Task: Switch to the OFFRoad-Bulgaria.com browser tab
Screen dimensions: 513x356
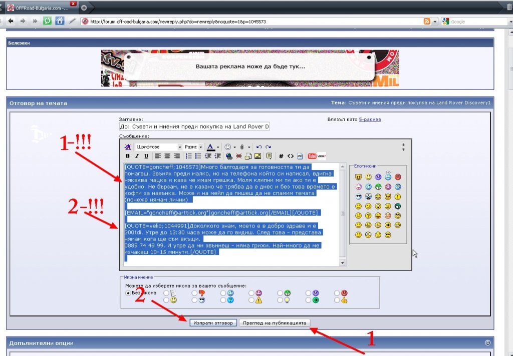Action: tap(42, 8)
